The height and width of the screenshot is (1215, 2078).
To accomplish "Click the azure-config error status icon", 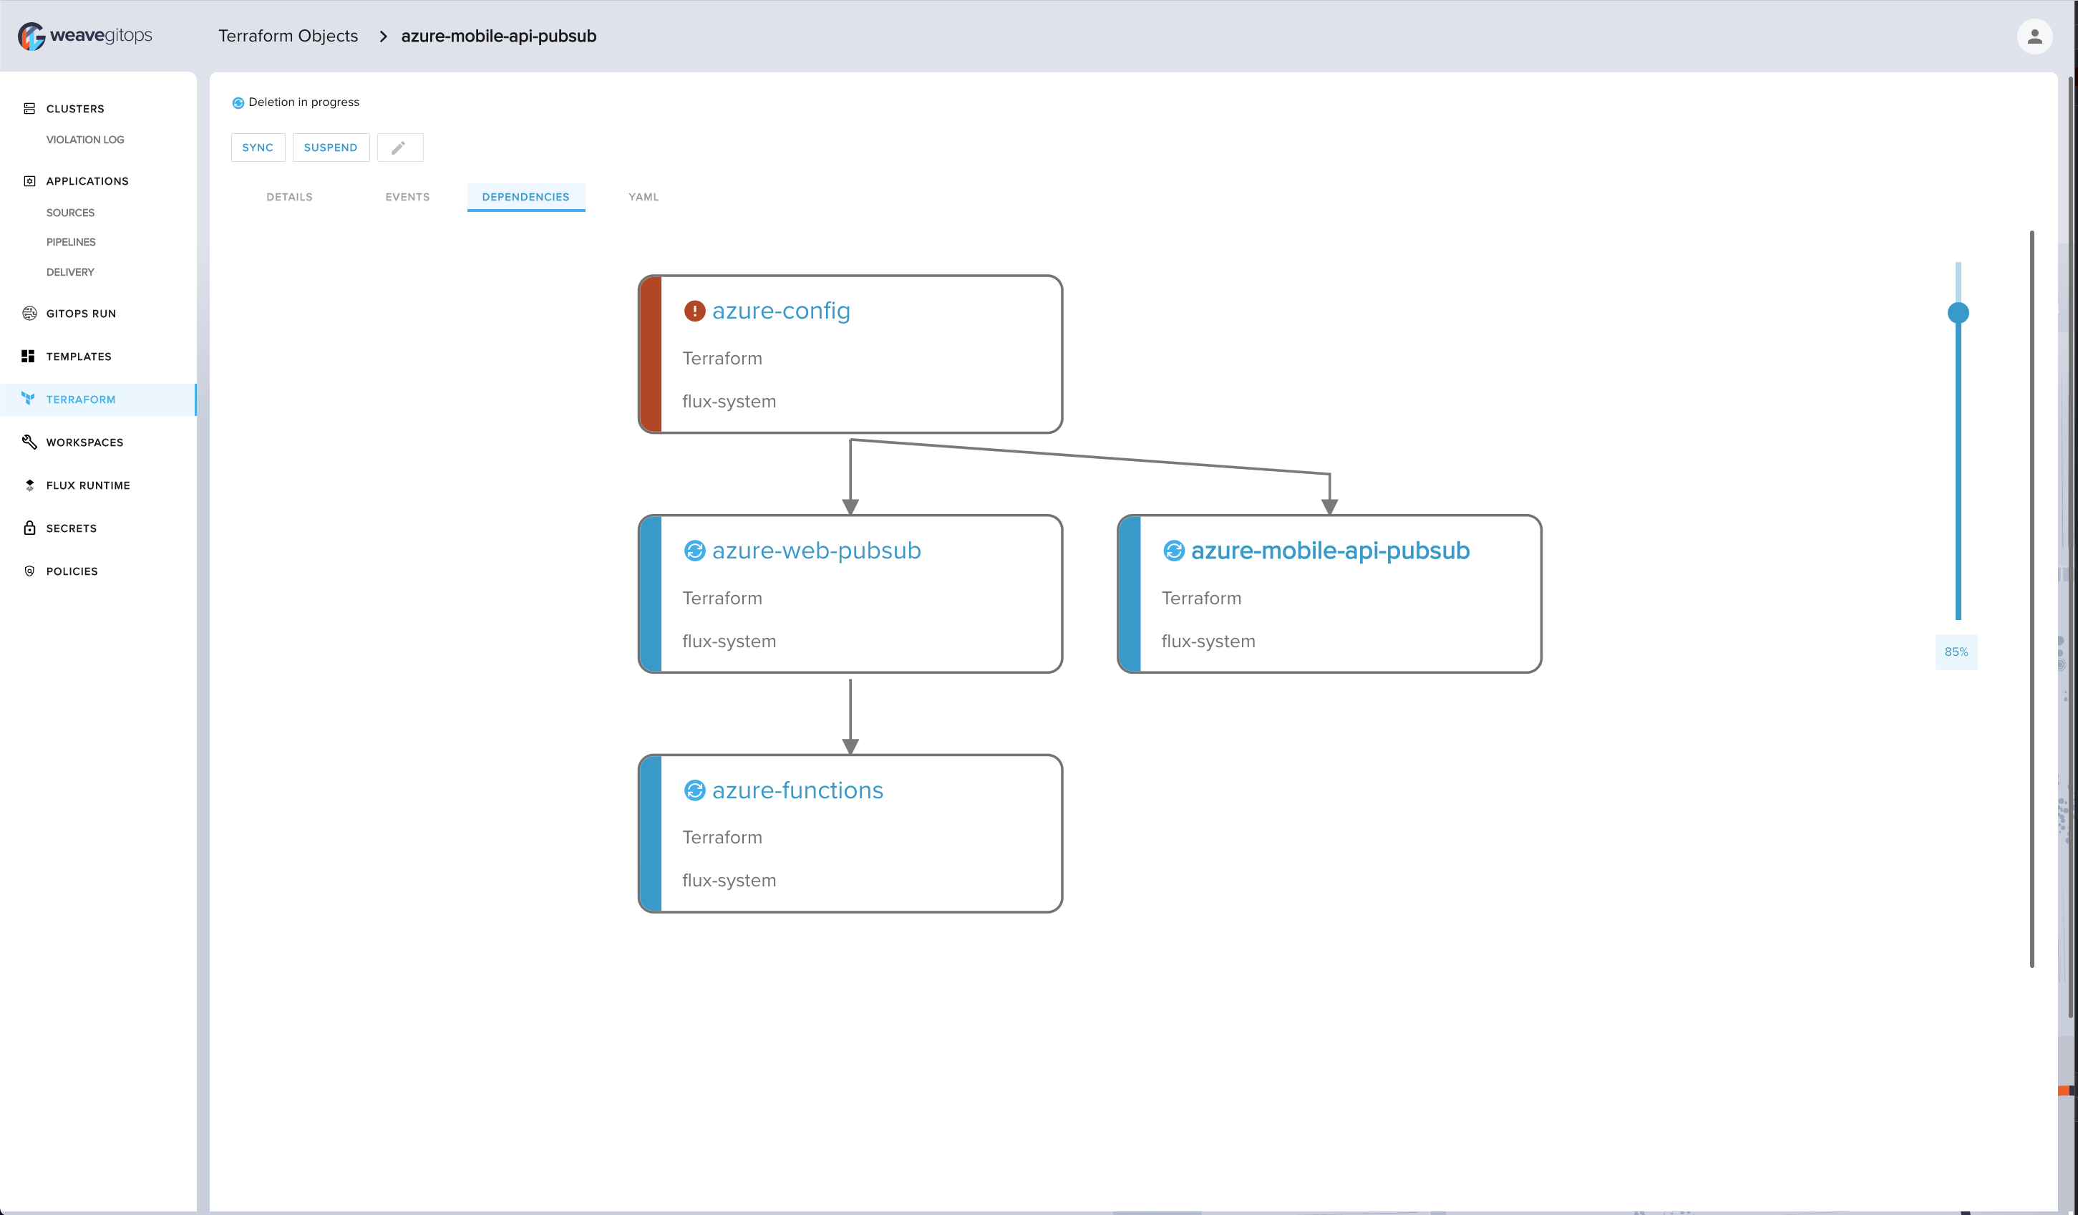I will coord(694,311).
